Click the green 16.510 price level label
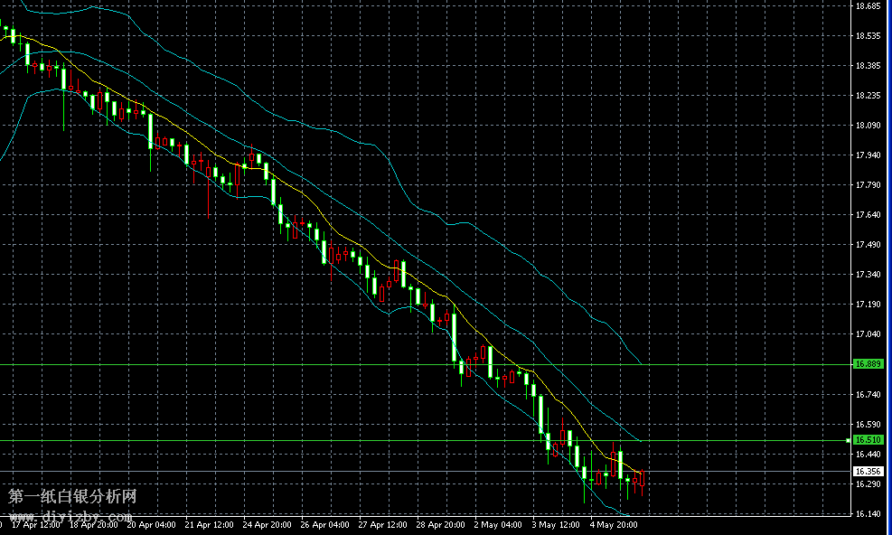Viewport: 892px width, 535px height. click(868, 440)
